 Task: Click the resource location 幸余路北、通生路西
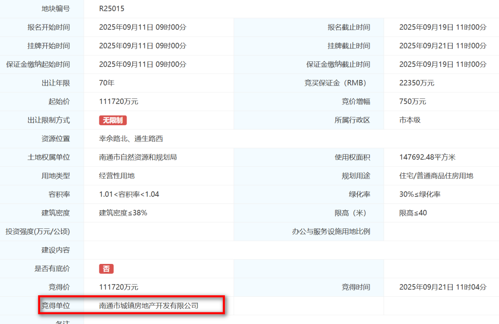[131, 139]
